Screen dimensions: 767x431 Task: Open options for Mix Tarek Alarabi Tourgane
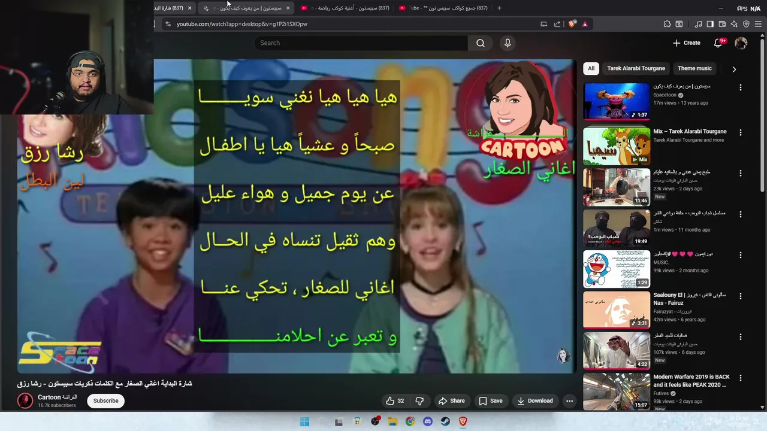tap(740, 132)
